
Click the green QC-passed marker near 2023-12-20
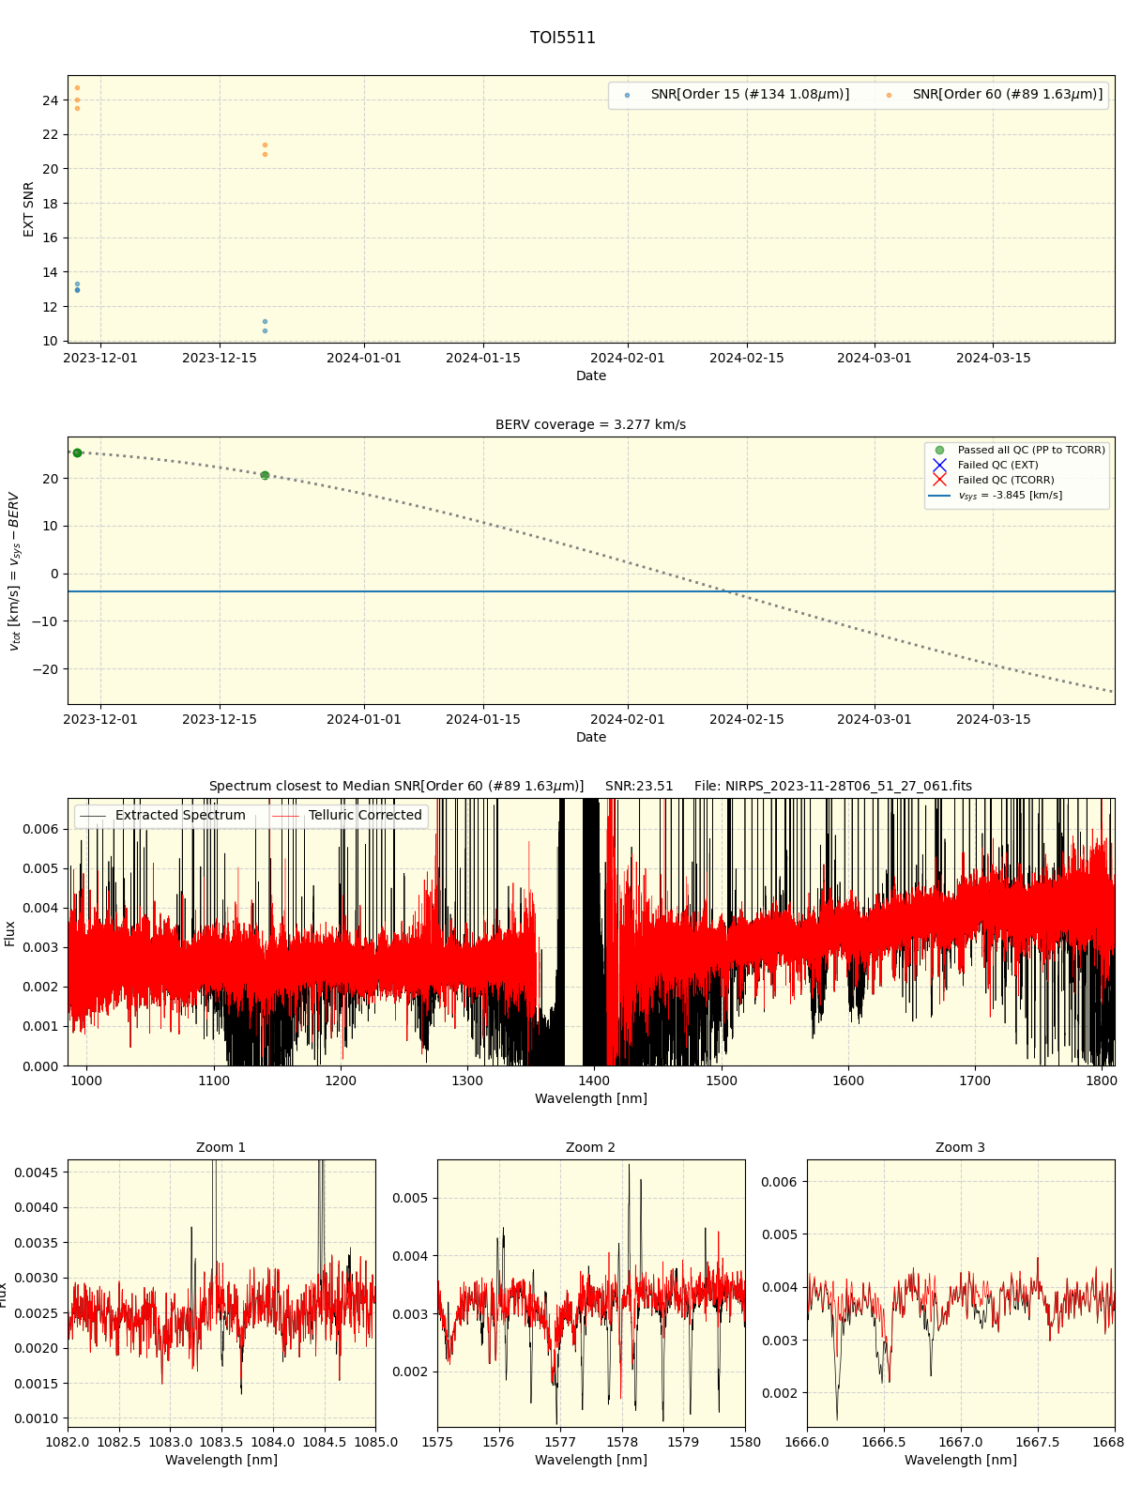pyautogui.click(x=265, y=475)
